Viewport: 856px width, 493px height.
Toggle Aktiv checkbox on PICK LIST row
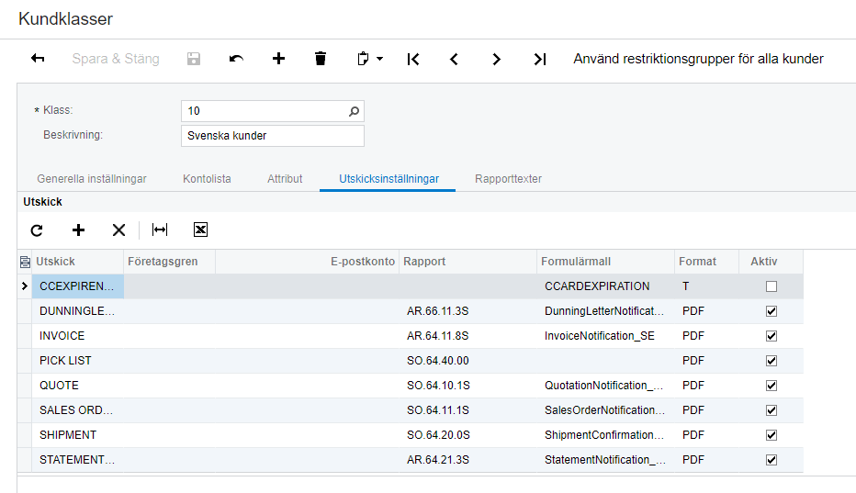coord(772,361)
